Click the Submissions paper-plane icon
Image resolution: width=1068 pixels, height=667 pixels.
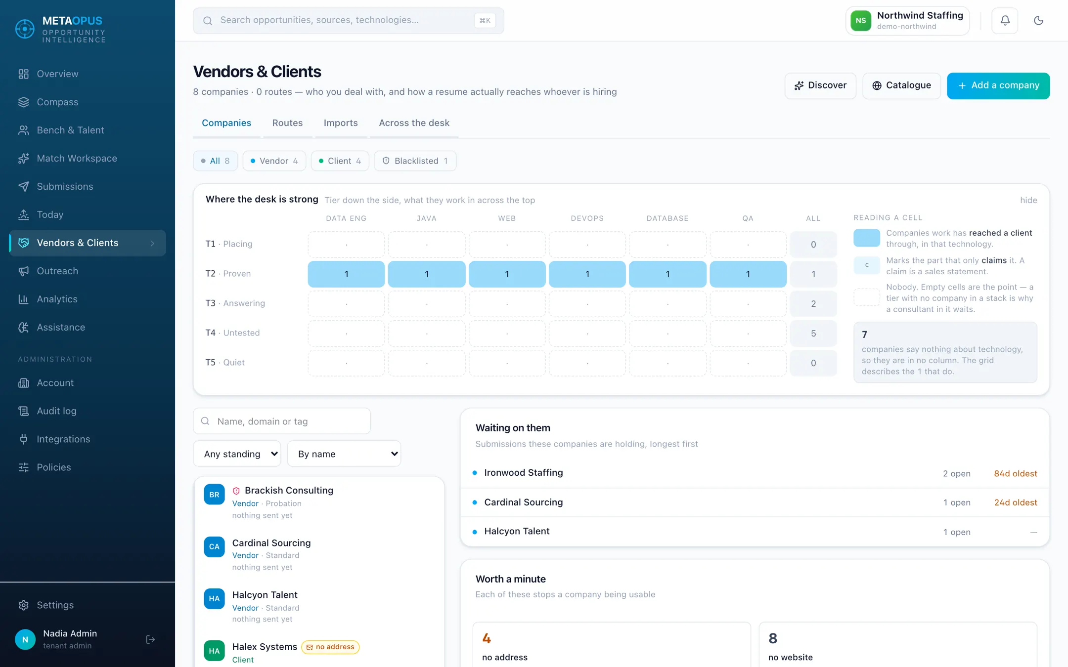coord(24,187)
